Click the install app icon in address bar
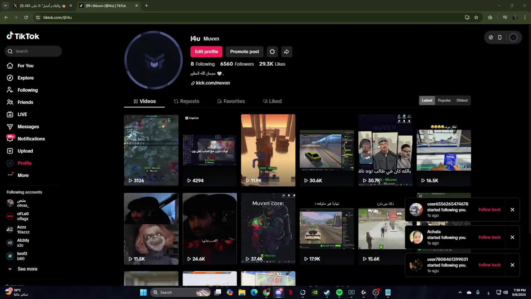531x299 pixels. [x=467, y=17]
